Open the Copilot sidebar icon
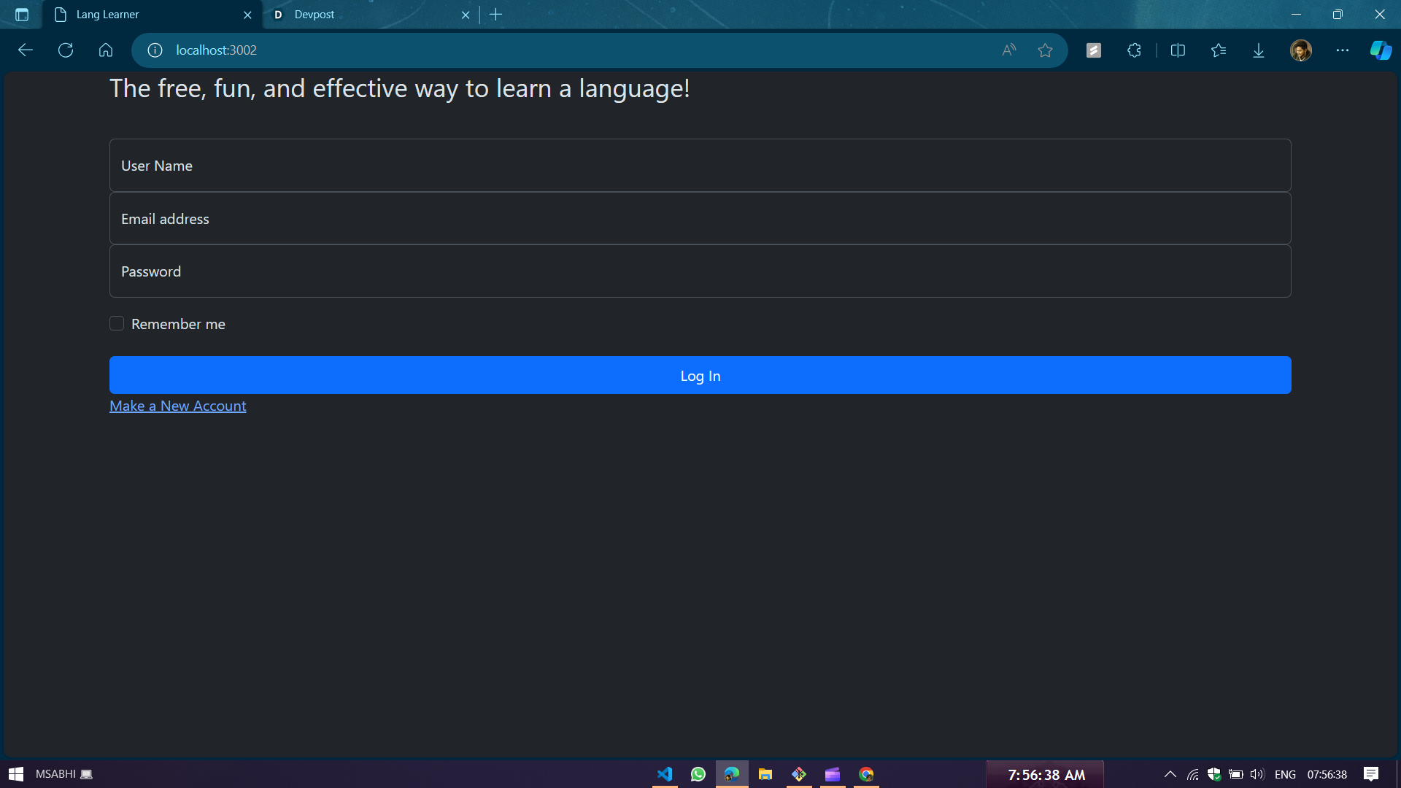This screenshot has height=788, width=1401. 1380,50
